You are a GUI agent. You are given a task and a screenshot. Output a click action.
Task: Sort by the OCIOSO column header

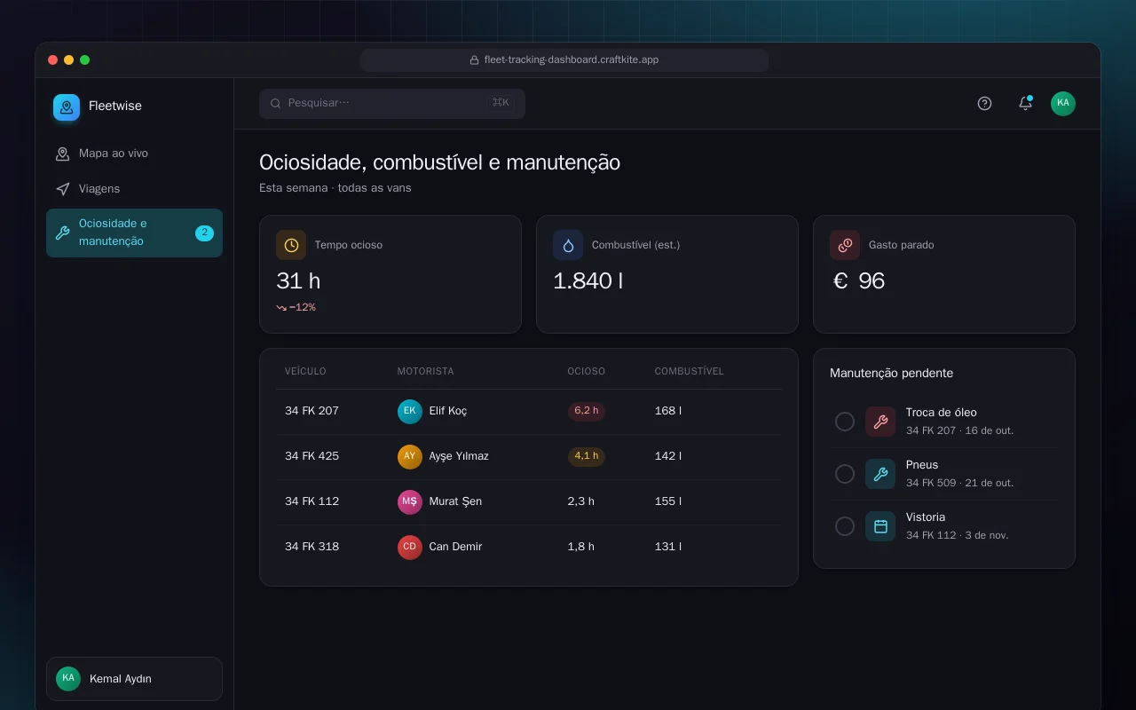[587, 371]
